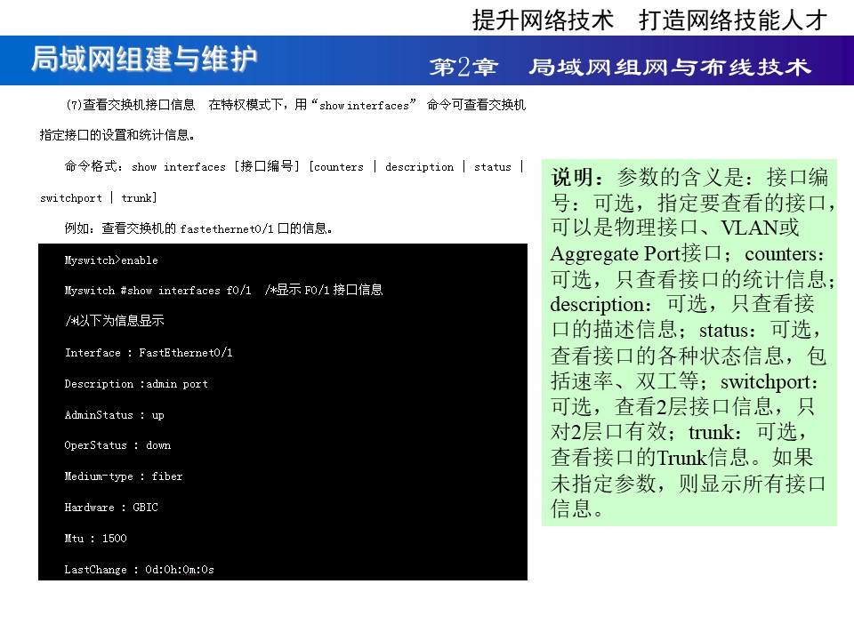Click the note line 未指定参数，则显示所有接口
854x640 pixels.
[x=689, y=484]
